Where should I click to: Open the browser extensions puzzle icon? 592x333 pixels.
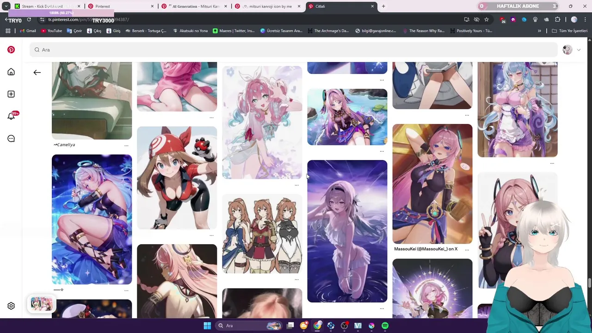click(557, 19)
